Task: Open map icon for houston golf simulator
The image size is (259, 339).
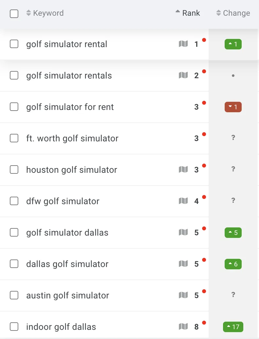Action: click(183, 169)
